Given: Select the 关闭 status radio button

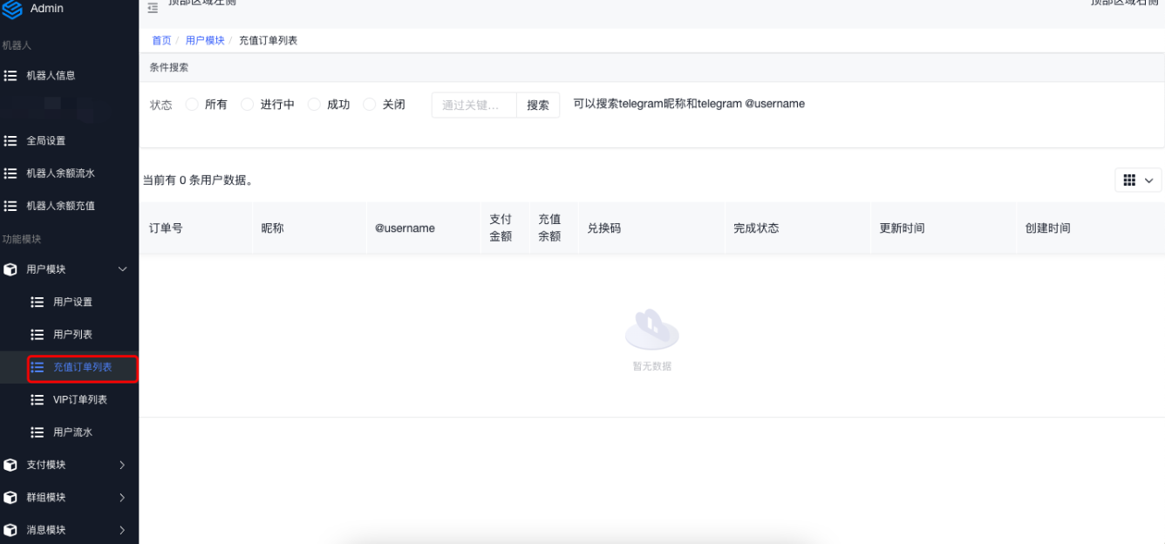Looking at the screenshot, I should [x=369, y=105].
